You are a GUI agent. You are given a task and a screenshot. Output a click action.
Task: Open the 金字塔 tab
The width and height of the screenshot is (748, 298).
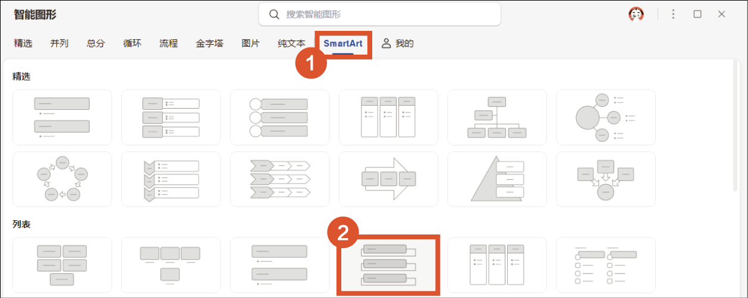click(x=209, y=43)
